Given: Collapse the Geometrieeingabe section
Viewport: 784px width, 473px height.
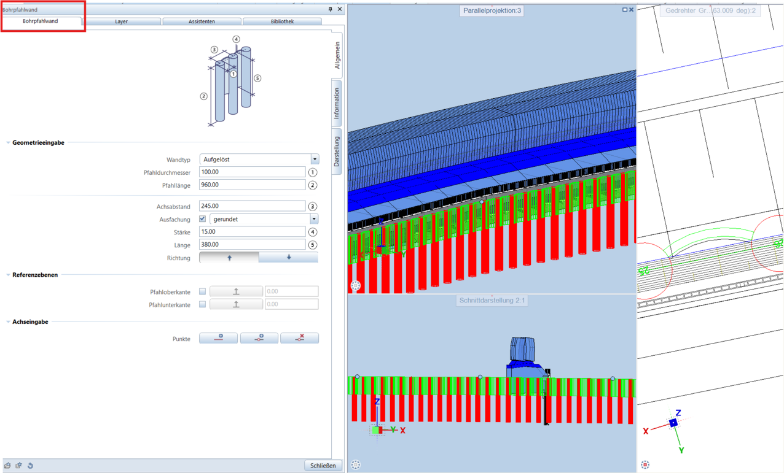Looking at the screenshot, I should [x=8, y=143].
